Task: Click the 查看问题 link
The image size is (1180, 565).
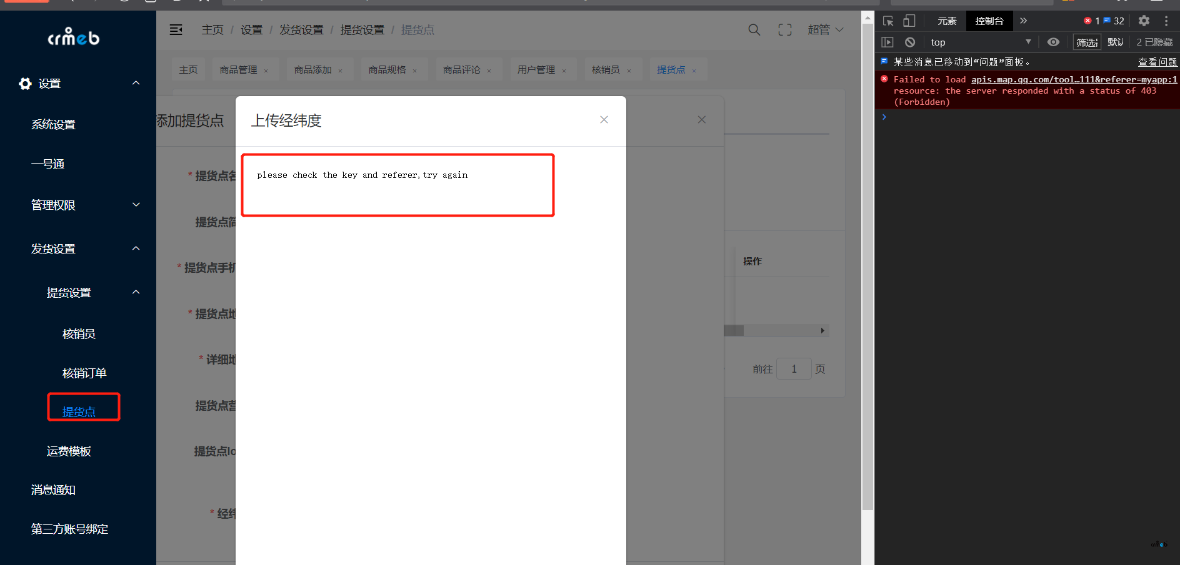Action: [x=1157, y=62]
